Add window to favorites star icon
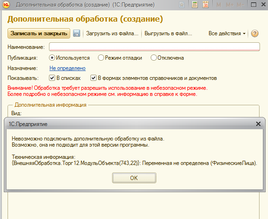Screen dimensions: 268x219 tap(182, 5)
